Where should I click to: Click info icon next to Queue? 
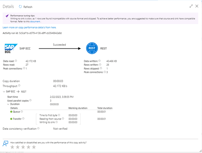pos(22,112)
